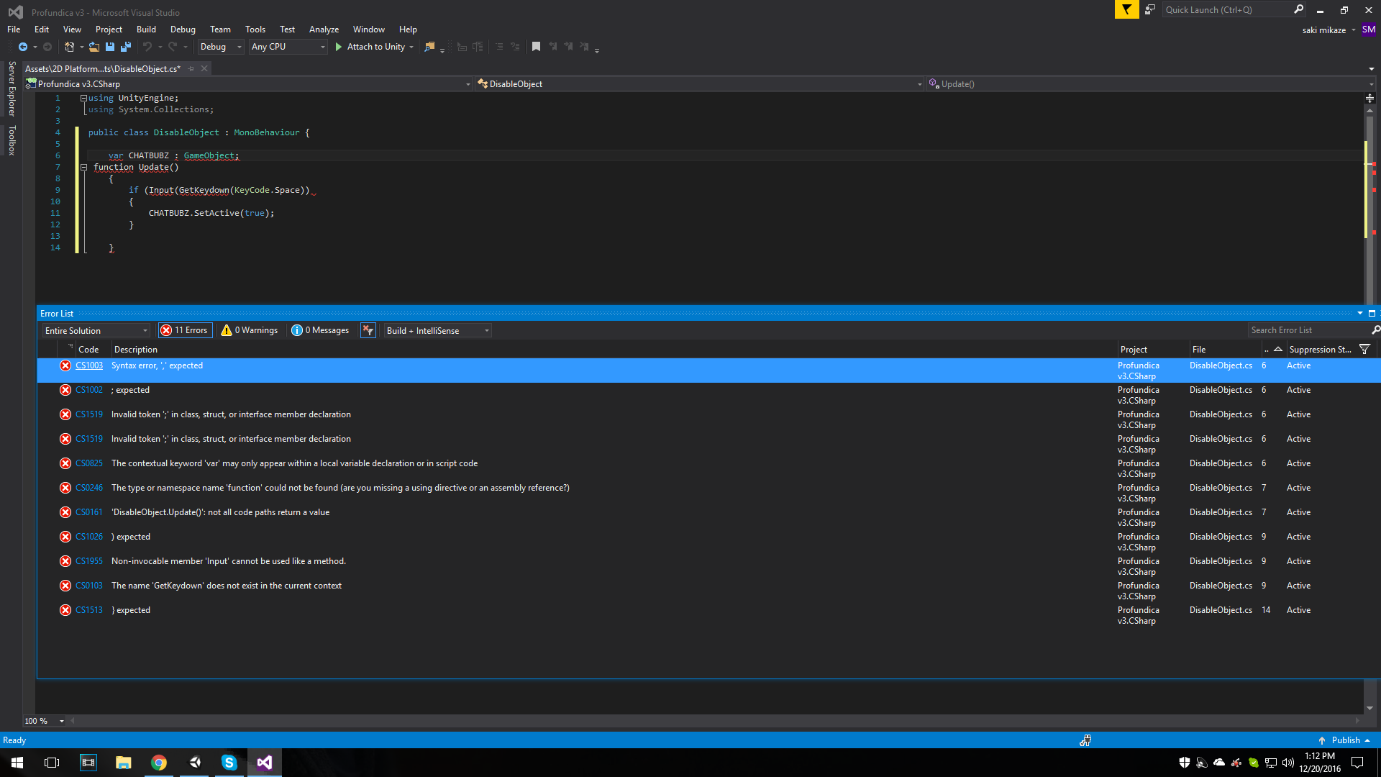Viewport: 1381px width, 777px height.
Task: Toggle the 11 Errors filter
Action: pyautogui.click(x=185, y=330)
